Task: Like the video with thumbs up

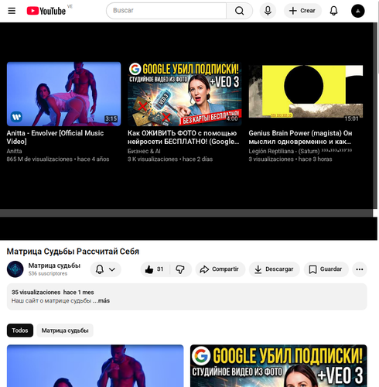Action: (155, 269)
